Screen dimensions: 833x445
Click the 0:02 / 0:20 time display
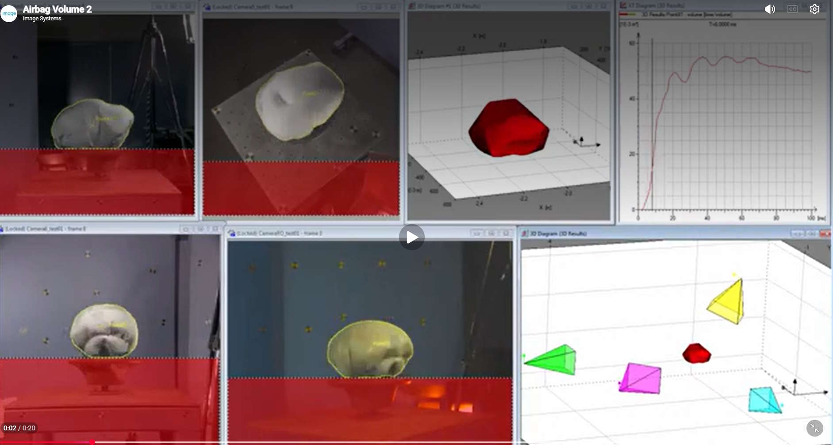(x=19, y=428)
